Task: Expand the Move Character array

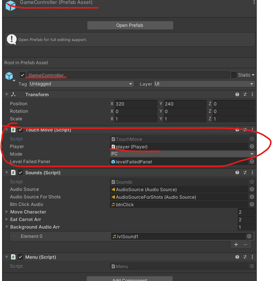Action: tap(7, 212)
